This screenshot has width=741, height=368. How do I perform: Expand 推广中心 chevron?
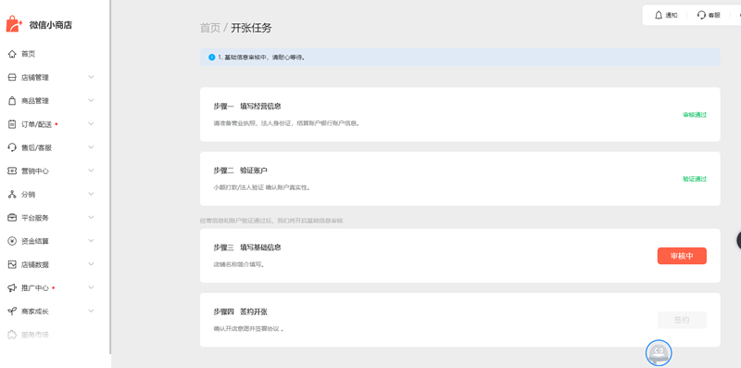tap(91, 287)
